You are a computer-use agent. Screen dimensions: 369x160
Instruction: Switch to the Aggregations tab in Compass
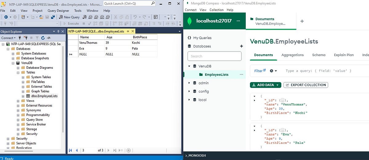(x=292, y=55)
